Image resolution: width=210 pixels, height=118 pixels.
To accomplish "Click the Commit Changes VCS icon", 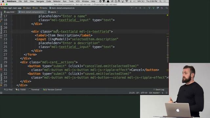I will pyautogui.click(x=154, y=8).
